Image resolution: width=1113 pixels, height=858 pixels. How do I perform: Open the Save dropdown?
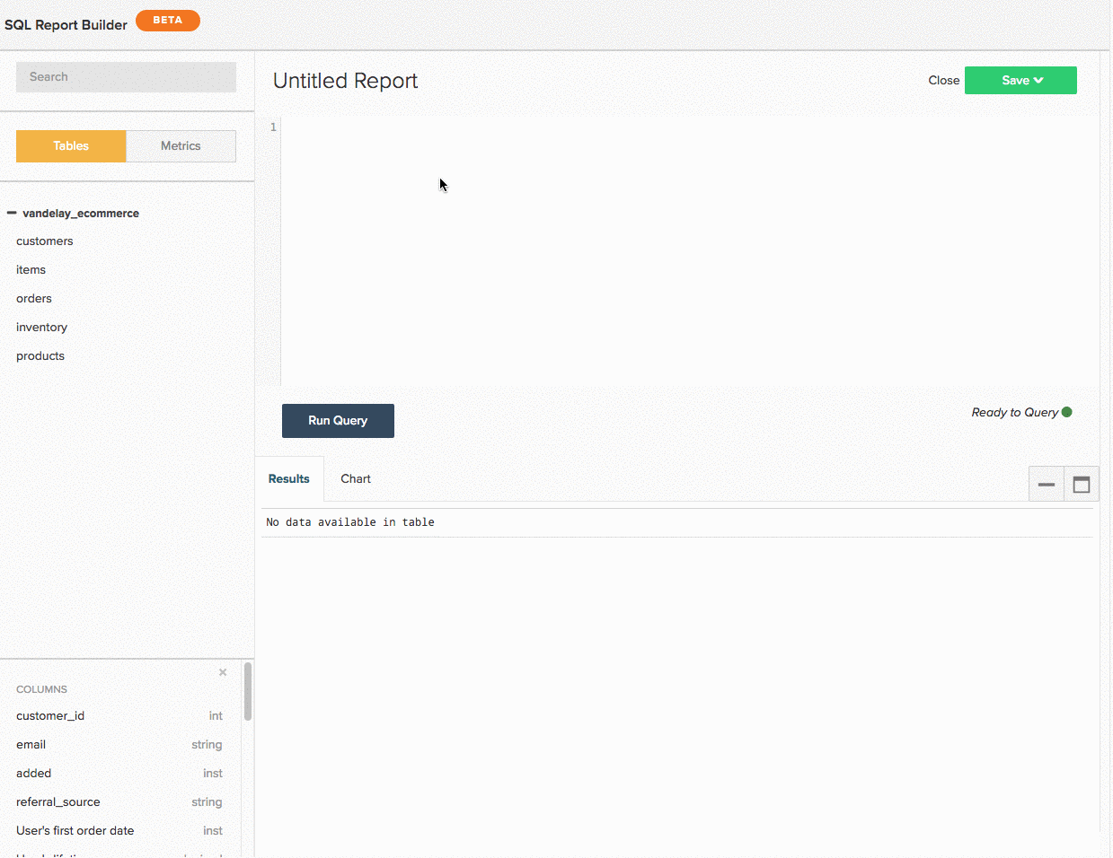[x=1020, y=80]
